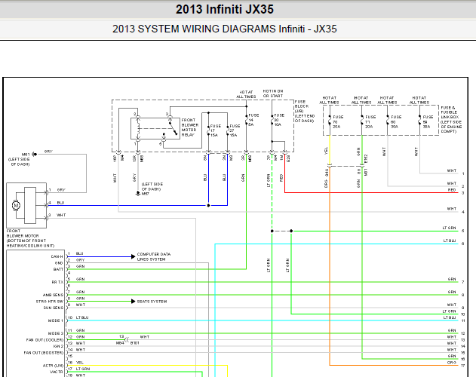Screen dimensions: 476x377
Task: Click the 'RR TX' terminal label
Action: point(57,282)
